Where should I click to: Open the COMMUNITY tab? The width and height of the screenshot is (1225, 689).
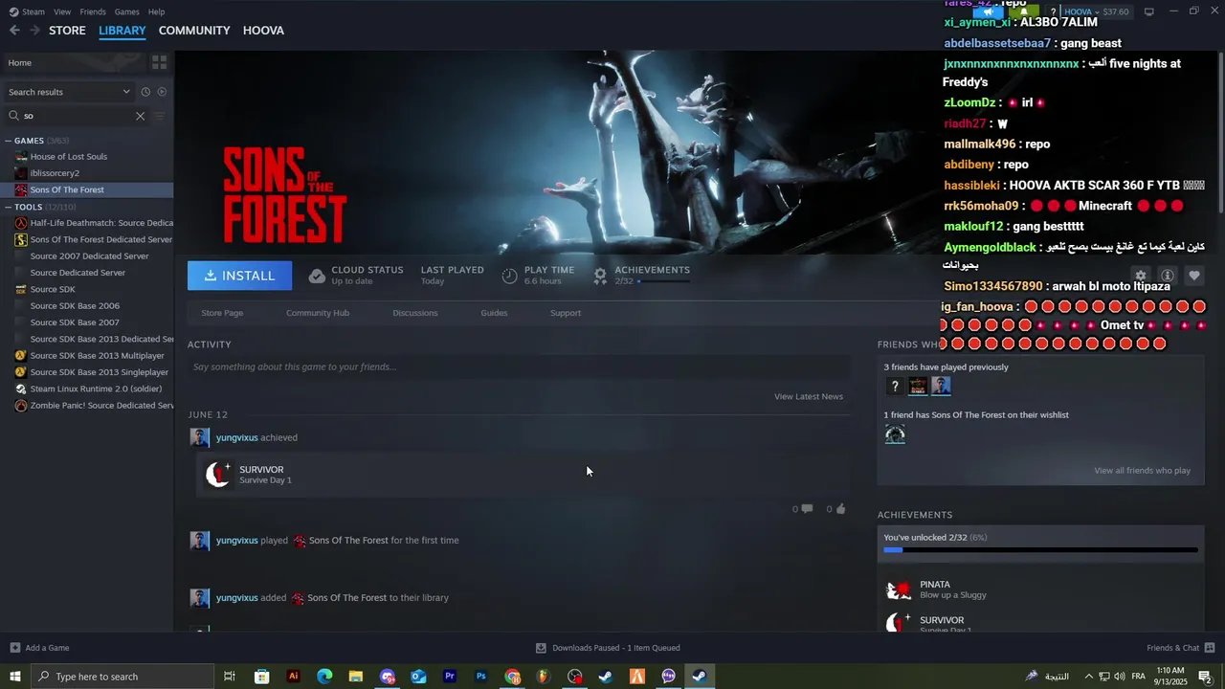point(194,31)
